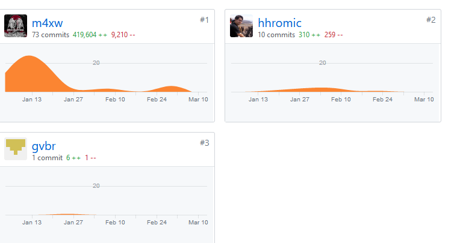Screen dimensions: 463x243
Task: View gvbr's 1 commit
Action: click(x=47, y=158)
